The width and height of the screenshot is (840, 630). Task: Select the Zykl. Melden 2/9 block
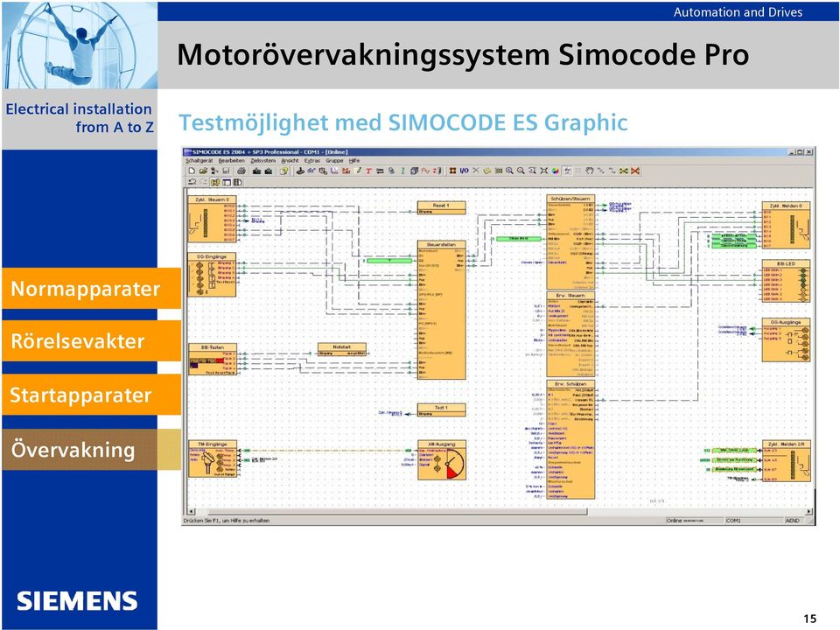pos(786,461)
